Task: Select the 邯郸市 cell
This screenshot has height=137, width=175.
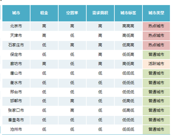Action: 16,101
